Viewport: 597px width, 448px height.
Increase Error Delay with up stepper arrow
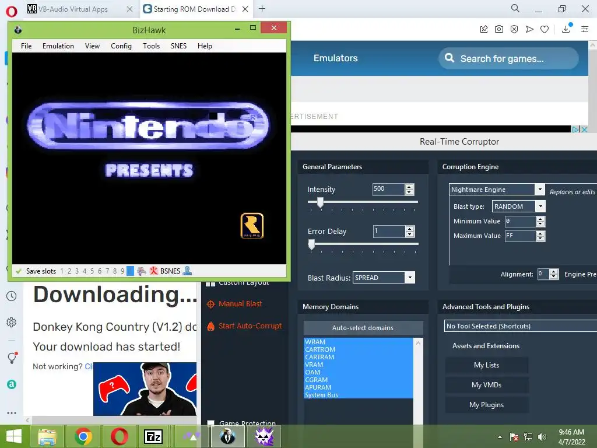coord(410,229)
